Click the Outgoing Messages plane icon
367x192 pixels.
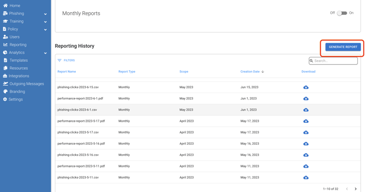pyautogui.click(x=5, y=84)
